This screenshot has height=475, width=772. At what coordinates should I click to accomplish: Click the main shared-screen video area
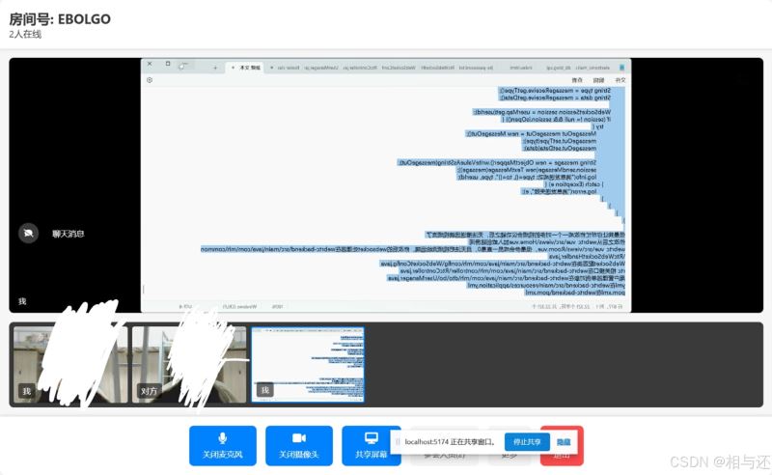click(x=386, y=185)
